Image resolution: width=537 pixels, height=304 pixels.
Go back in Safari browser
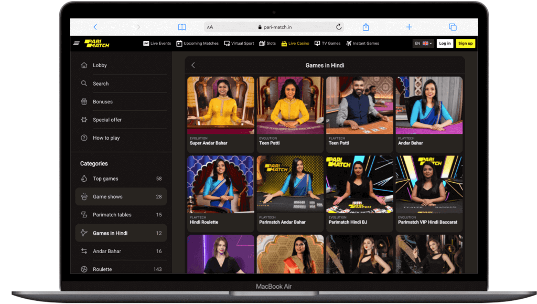tap(95, 27)
